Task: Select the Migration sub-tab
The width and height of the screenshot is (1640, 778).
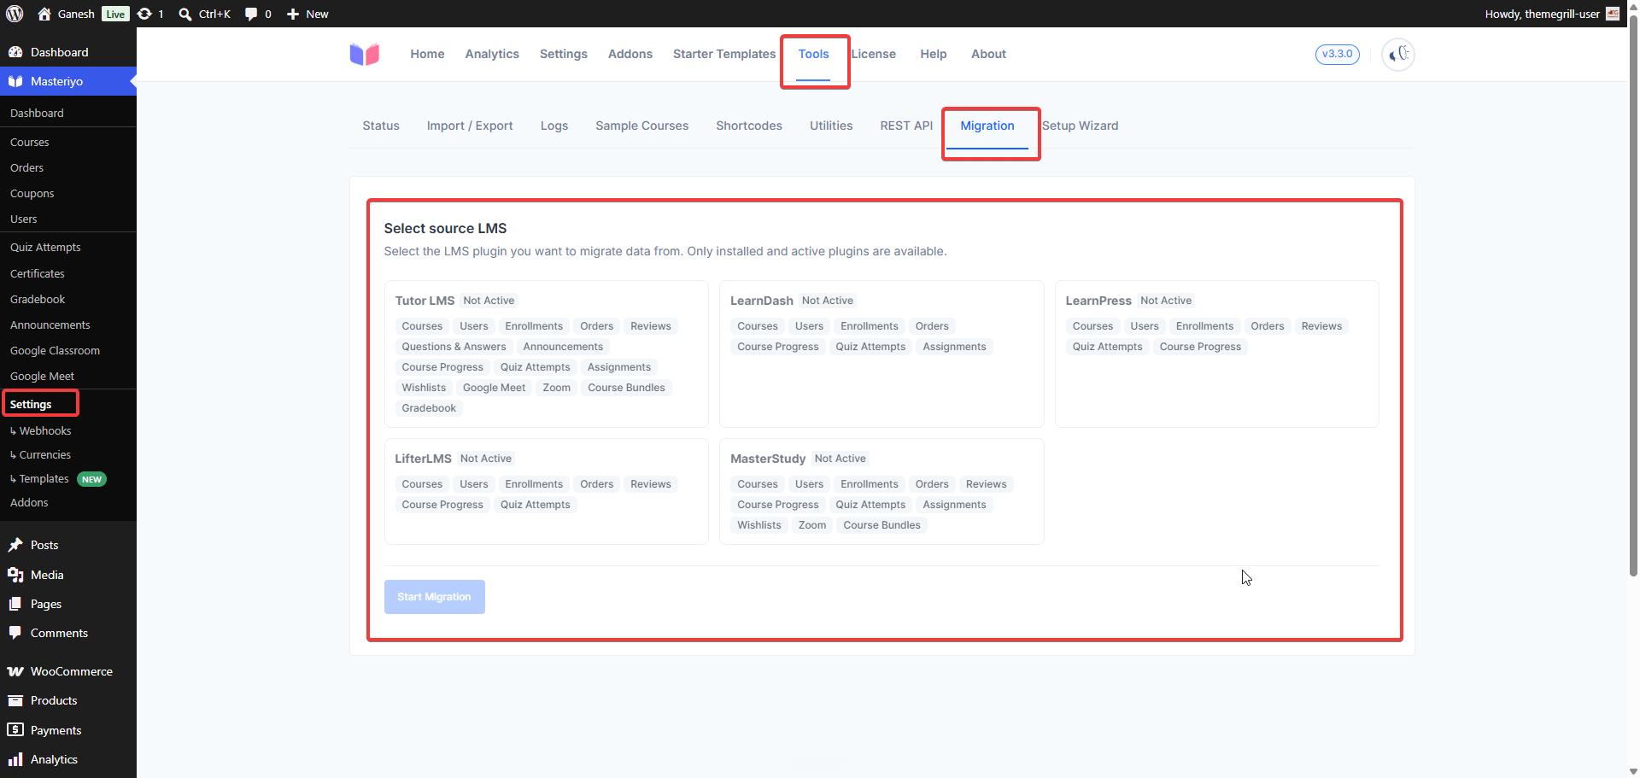Action: click(x=987, y=126)
